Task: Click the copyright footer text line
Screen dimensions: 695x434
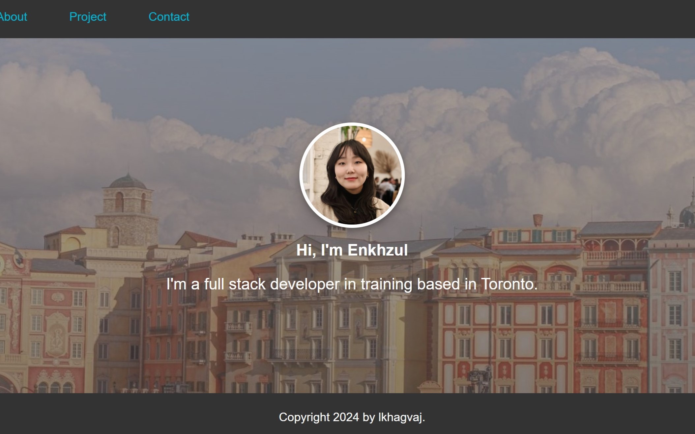Action: 352,417
